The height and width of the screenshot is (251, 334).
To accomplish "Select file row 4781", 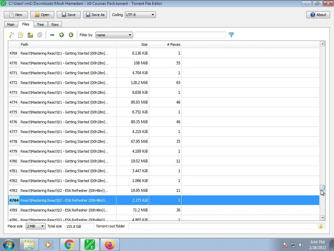I will [x=164, y=171].
